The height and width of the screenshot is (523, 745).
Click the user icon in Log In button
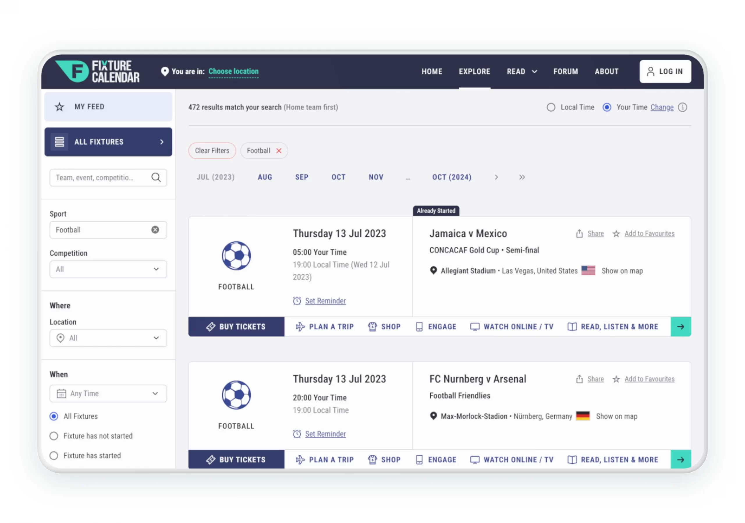[651, 71]
